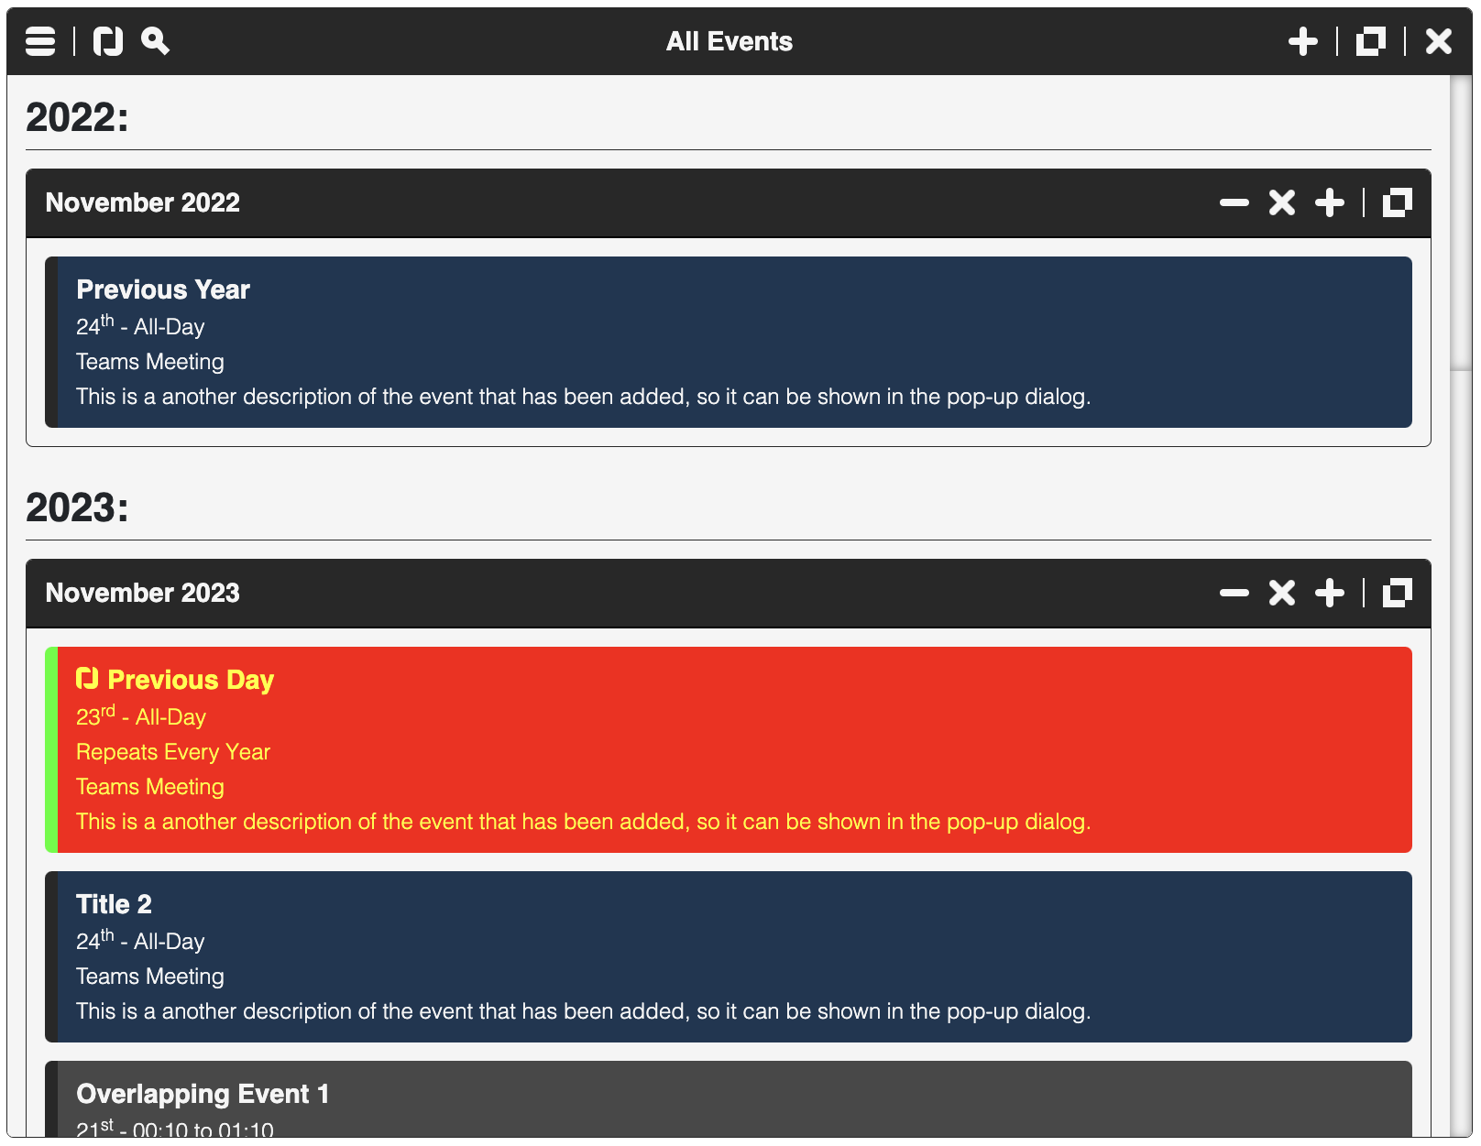1481x1146 pixels.
Task: Collapse the November 2023 section
Action: pyautogui.click(x=1234, y=593)
